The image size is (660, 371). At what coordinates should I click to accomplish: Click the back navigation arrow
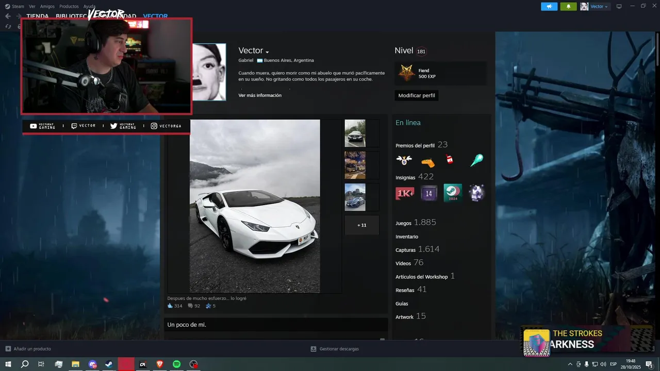point(8,16)
